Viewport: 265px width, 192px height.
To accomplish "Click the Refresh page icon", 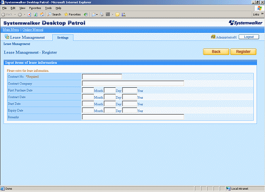I will tap(35, 15).
